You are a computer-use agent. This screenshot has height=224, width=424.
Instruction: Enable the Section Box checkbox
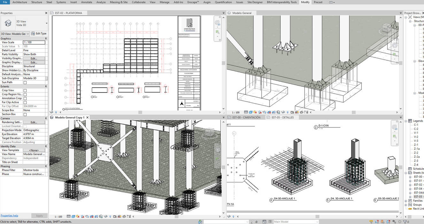pos(25,114)
